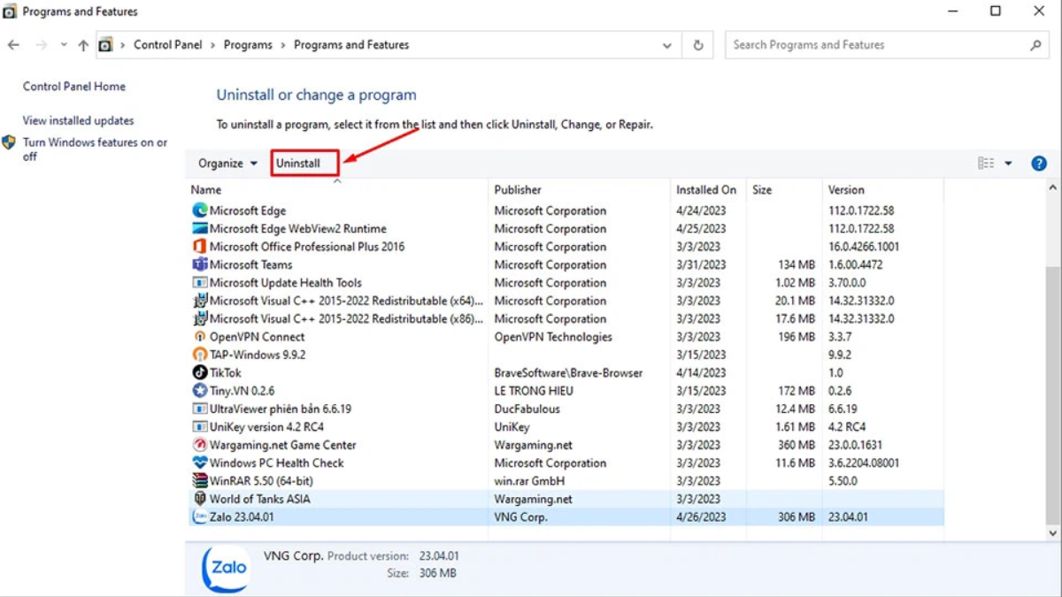Click the vertical scrollbar thumb
Image resolution: width=1062 pixels, height=597 pixels.
(1053, 394)
